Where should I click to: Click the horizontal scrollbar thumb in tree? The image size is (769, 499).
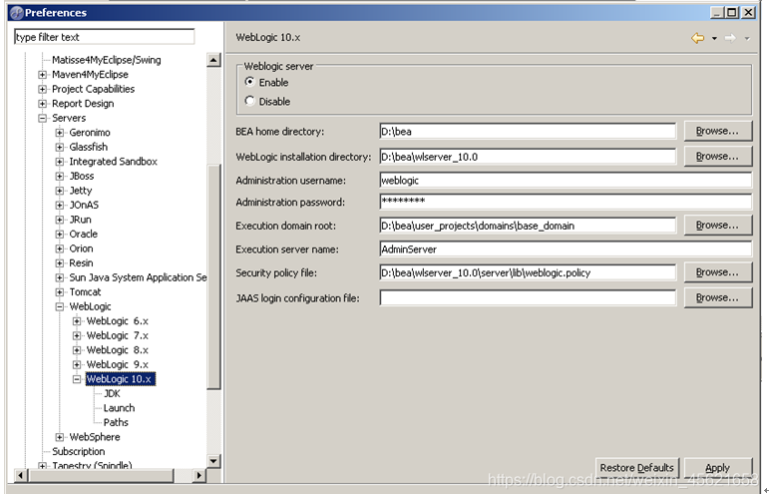101,475
